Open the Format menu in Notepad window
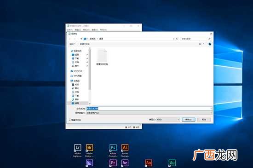This screenshot has width=253, height=168. point(86,30)
